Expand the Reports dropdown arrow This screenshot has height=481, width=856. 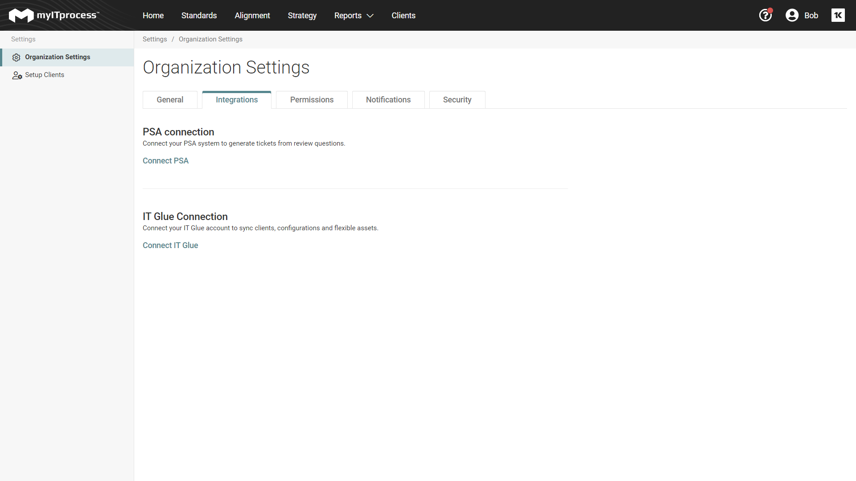(370, 16)
